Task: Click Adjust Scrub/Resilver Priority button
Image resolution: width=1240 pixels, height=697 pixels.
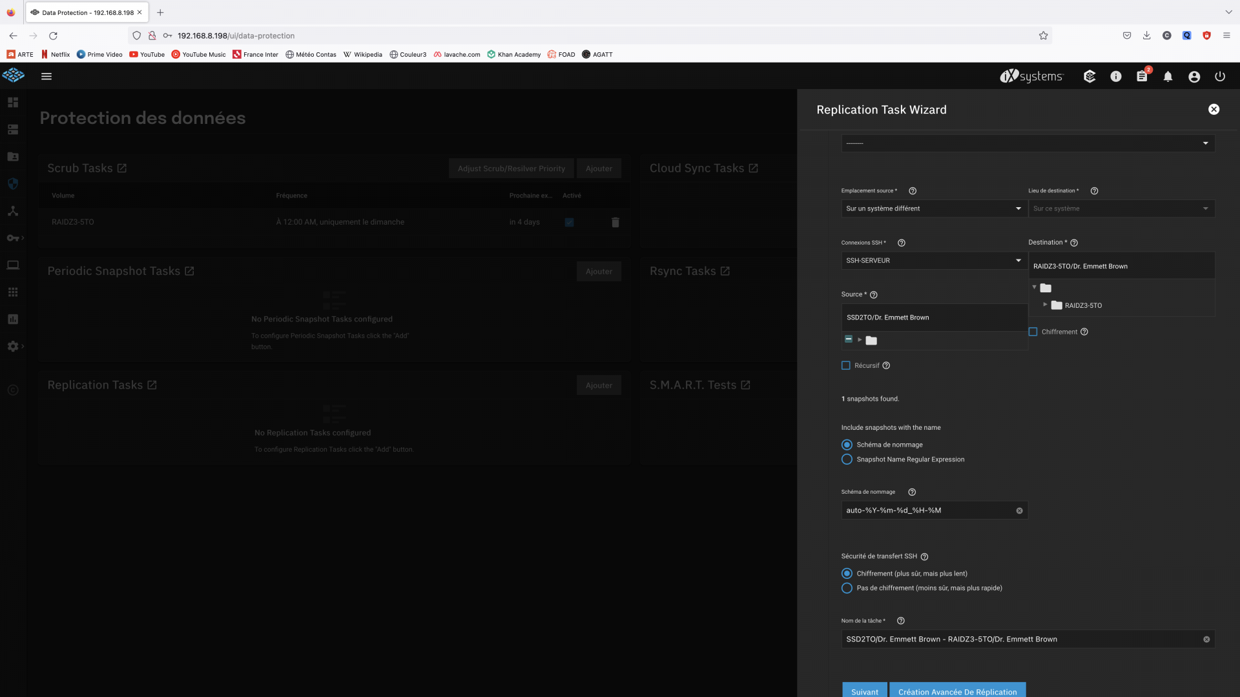Action: coord(511,168)
